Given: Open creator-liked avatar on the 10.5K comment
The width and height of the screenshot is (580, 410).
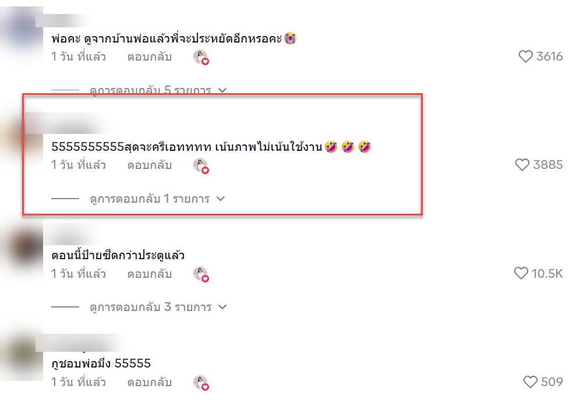Looking at the screenshot, I should click(x=201, y=274).
